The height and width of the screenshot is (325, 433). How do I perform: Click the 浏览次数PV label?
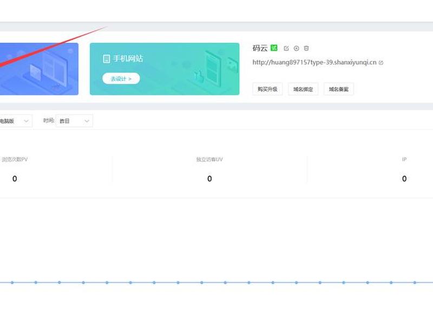tap(15, 159)
